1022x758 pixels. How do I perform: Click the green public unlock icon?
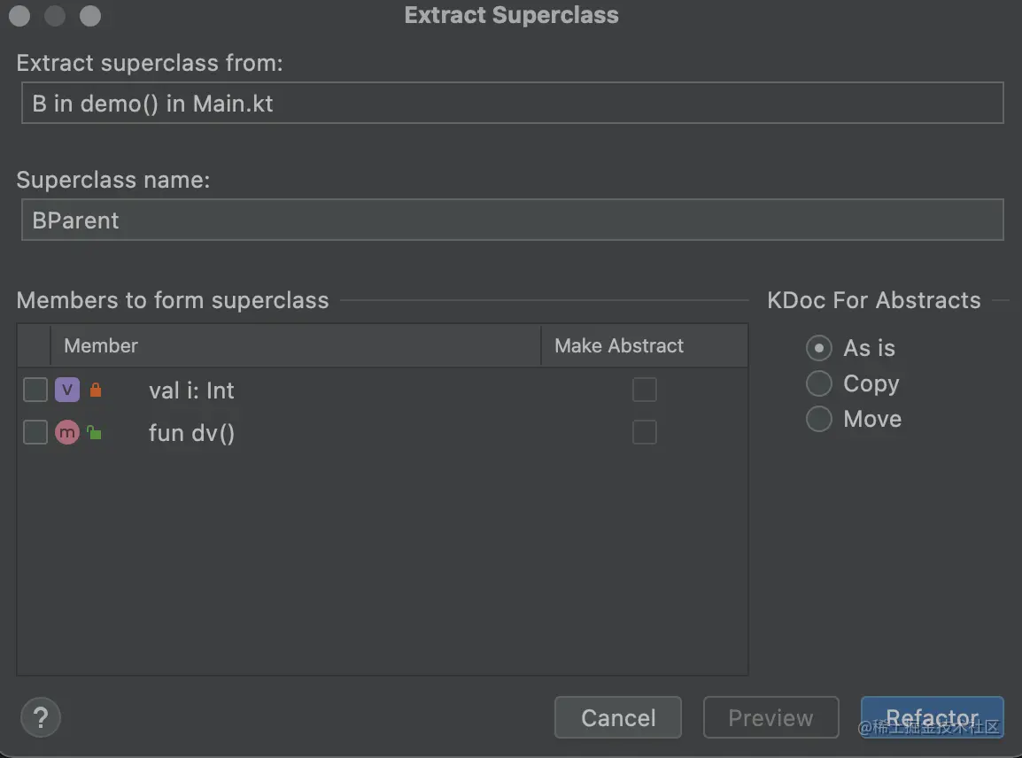coord(94,433)
